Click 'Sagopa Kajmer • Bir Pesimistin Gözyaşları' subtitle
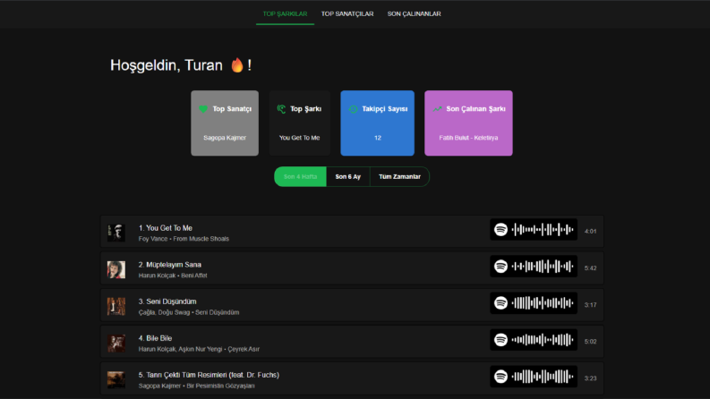The image size is (710, 399). click(x=196, y=386)
